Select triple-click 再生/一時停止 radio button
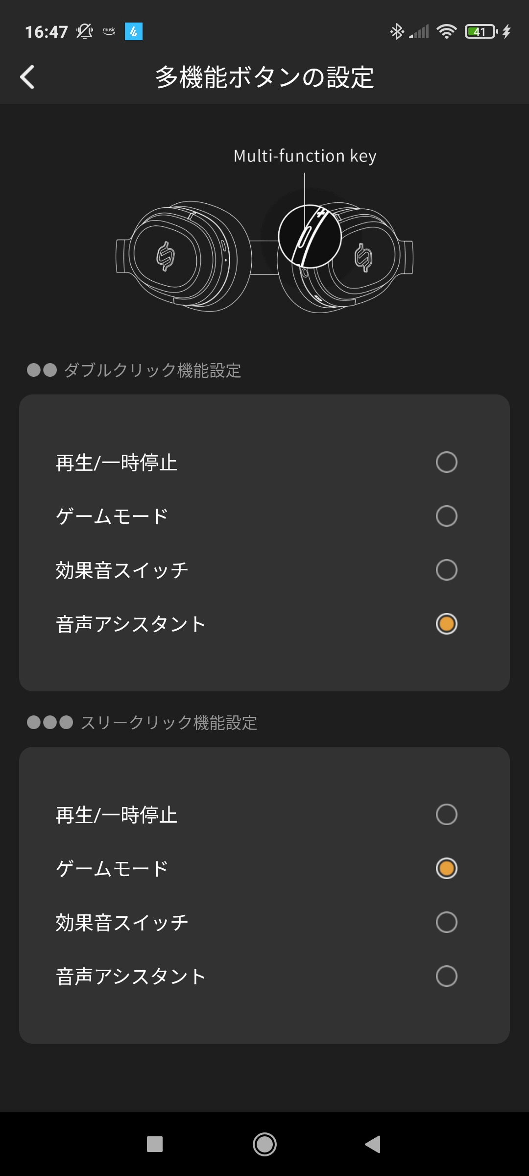 coord(446,814)
